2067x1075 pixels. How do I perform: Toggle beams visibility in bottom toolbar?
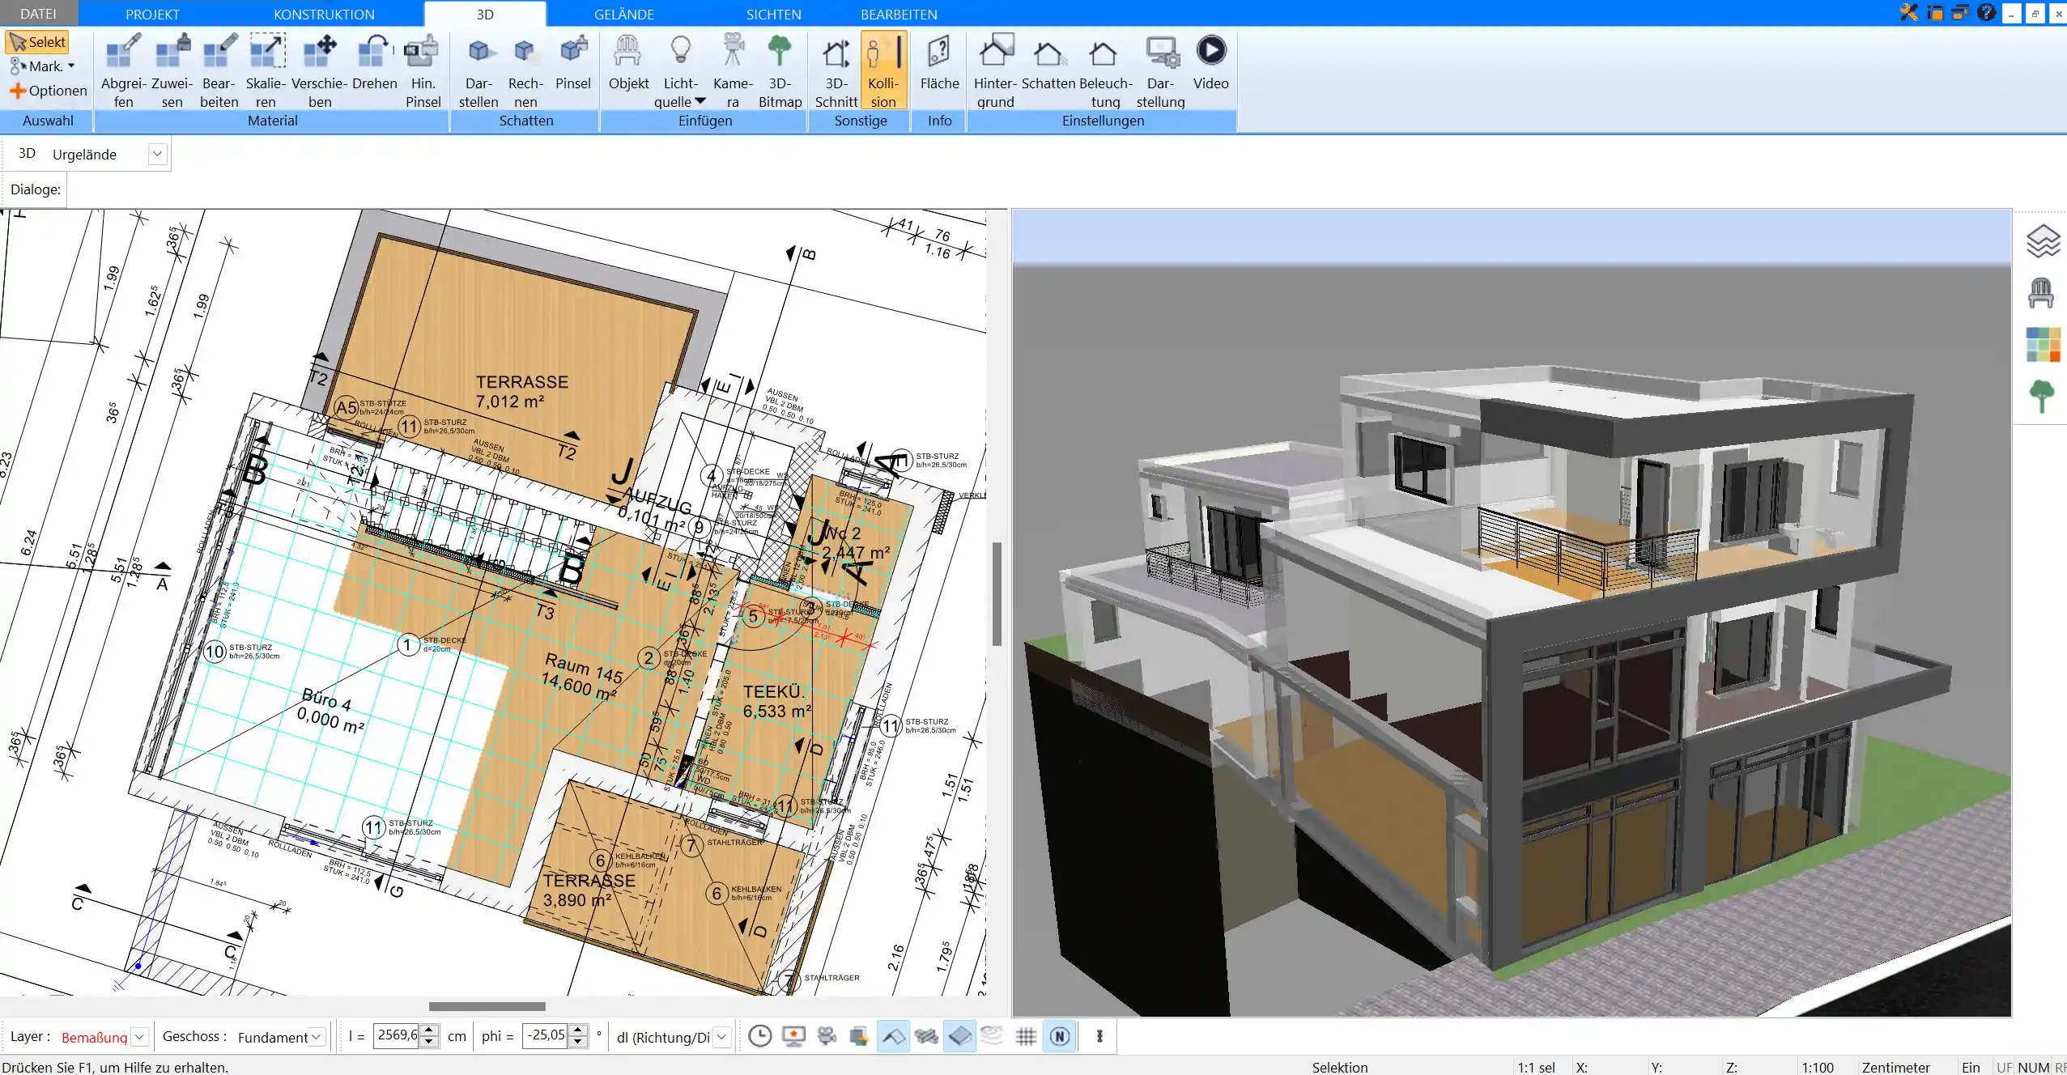coord(926,1036)
